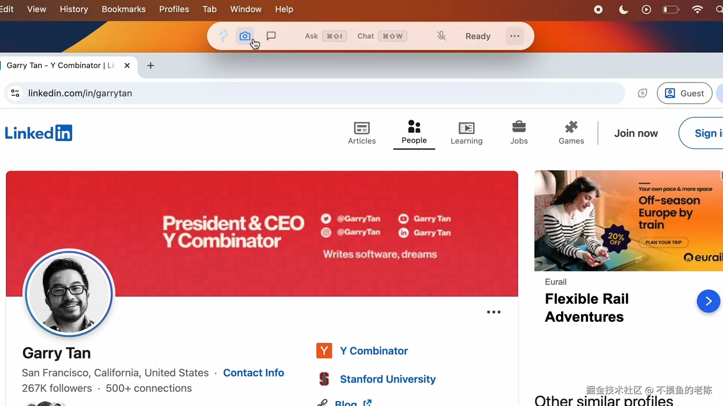Image resolution: width=723 pixels, height=406 pixels.
Task: Open a new browser tab with plus
Action: pos(151,65)
